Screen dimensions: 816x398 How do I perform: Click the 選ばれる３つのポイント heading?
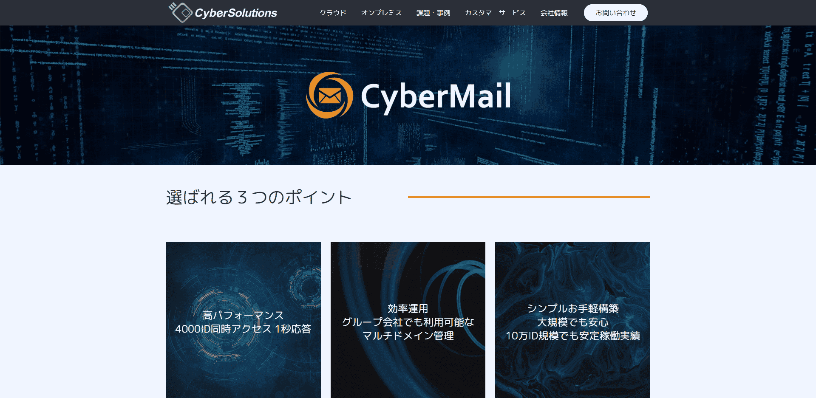pyautogui.click(x=259, y=198)
